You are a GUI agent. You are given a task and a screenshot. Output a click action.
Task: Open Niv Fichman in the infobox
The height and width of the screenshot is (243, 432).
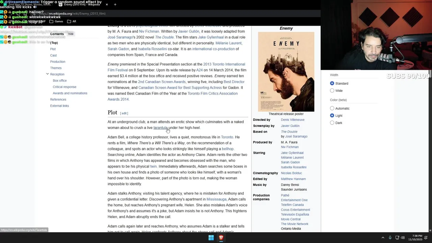point(290,147)
